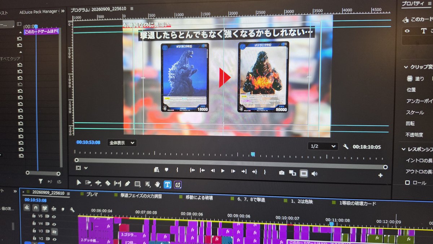433x244 pixels.
Task: Select the Slip tool
Action: pyautogui.click(x=118, y=183)
